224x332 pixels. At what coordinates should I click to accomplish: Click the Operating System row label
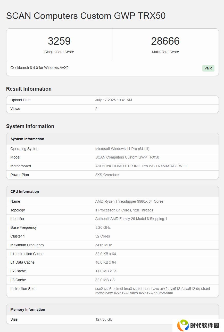25,149
